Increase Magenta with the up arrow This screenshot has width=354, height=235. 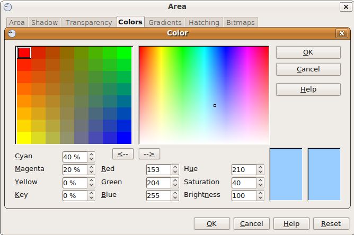91,167
